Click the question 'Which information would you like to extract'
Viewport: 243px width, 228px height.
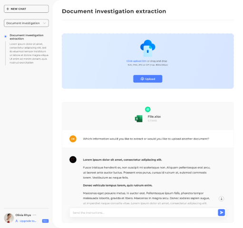pyautogui.click(x=146, y=139)
